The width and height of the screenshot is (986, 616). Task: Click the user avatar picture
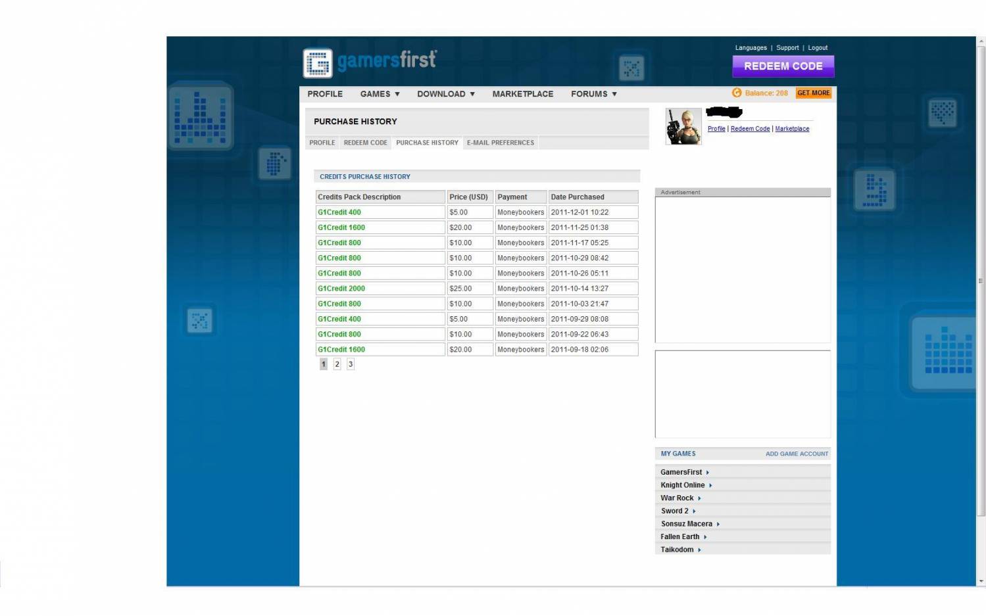(683, 126)
